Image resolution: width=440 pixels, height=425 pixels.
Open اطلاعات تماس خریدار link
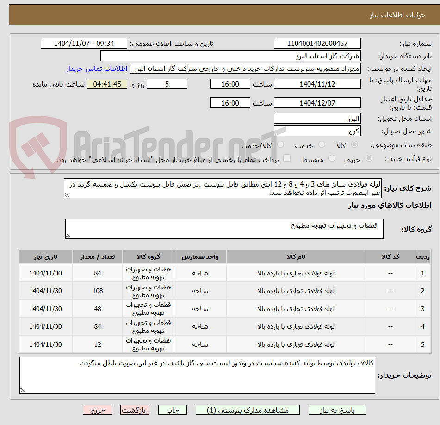97,69
